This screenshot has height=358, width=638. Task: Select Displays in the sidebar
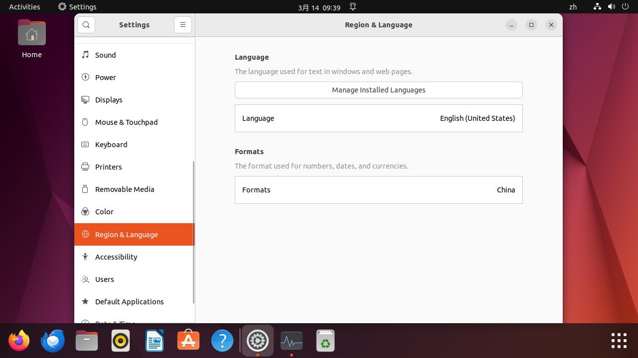click(x=135, y=99)
